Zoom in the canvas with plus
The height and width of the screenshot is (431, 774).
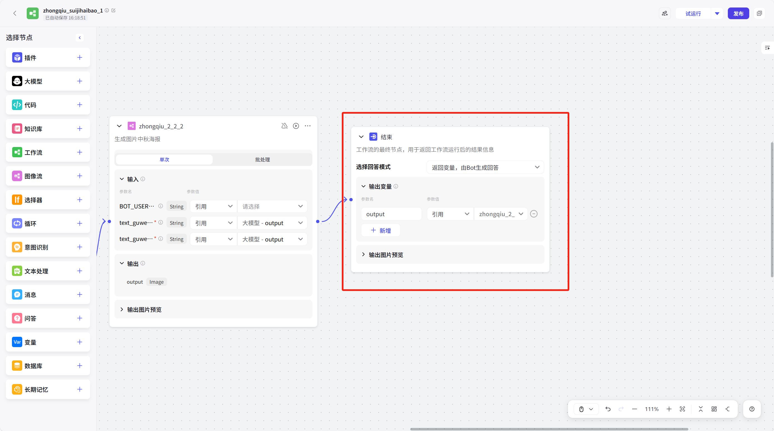click(x=669, y=409)
